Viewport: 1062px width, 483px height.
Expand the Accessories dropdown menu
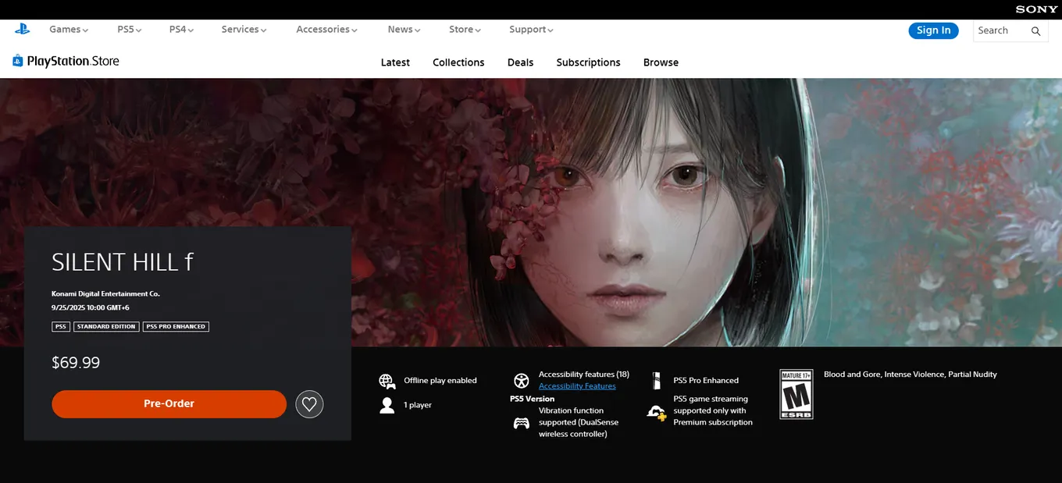tap(326, 30)
